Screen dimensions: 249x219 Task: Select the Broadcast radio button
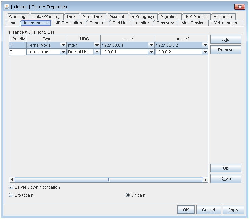[x=11, y=195]
